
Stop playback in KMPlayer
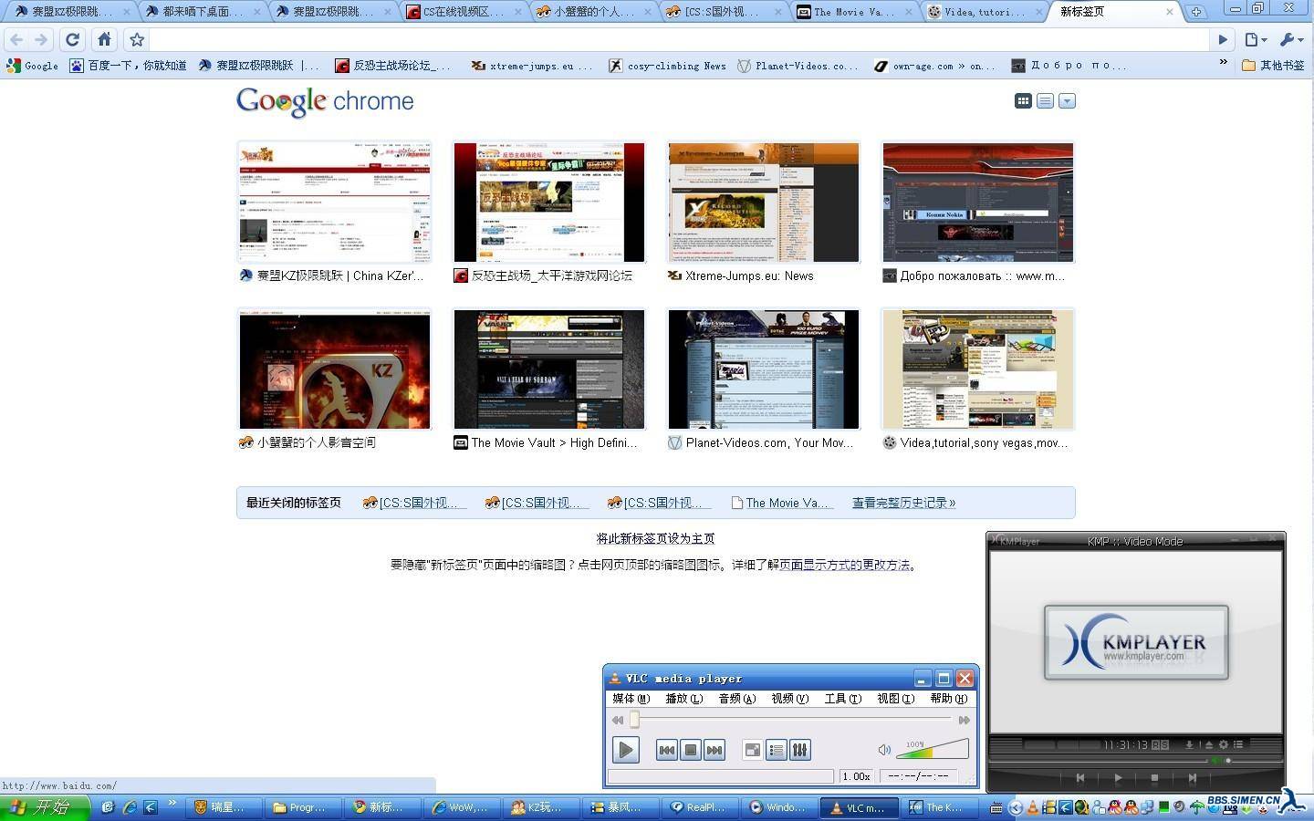tap(1155, 778)
